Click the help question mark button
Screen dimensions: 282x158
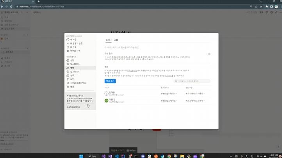pyautogui.click(x=278, y=147)
